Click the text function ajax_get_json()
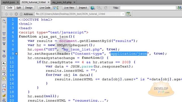 coord(45,37)
